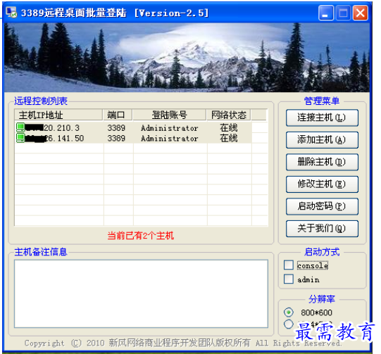Sort by the 端口 column header
This screenshot has height=354, width=381.
point(118,115)
